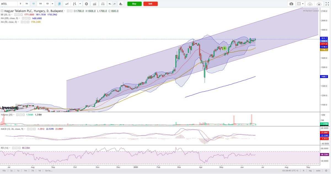Click the green Buy button
This screenshot has width=331, height=174.
click(x=134, y=4)
